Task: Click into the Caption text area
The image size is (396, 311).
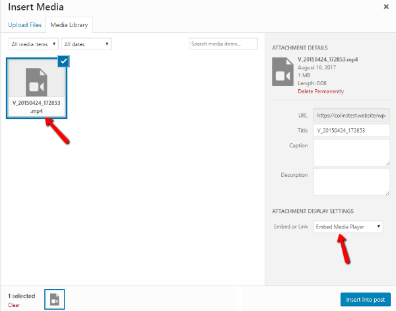Action: coord(351,153)
